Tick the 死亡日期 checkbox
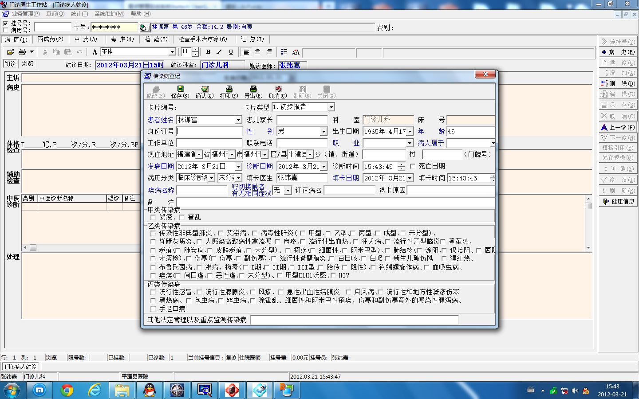Image resolution: width=639 pixels, height=399 pixels. 413,166
